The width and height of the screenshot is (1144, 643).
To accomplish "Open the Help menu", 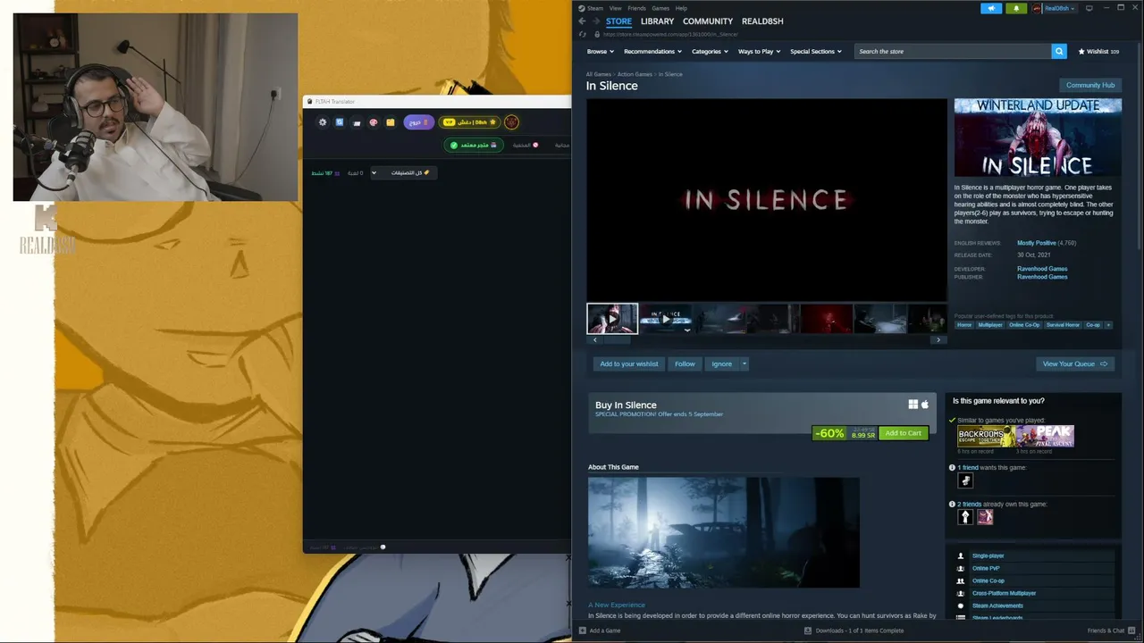I will (681, 8).
